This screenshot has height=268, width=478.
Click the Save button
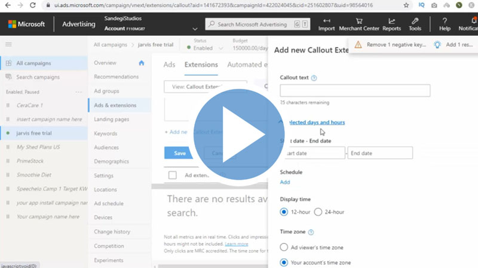coord(180,153)
